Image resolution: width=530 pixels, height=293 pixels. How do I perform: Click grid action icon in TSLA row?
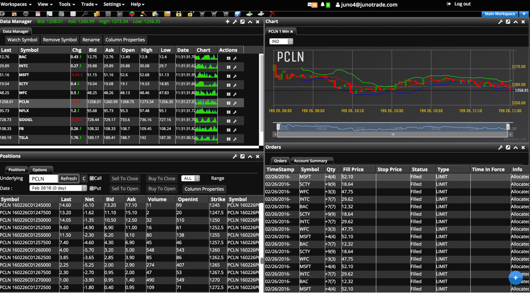pyautogui.click(x=228, y=139)
